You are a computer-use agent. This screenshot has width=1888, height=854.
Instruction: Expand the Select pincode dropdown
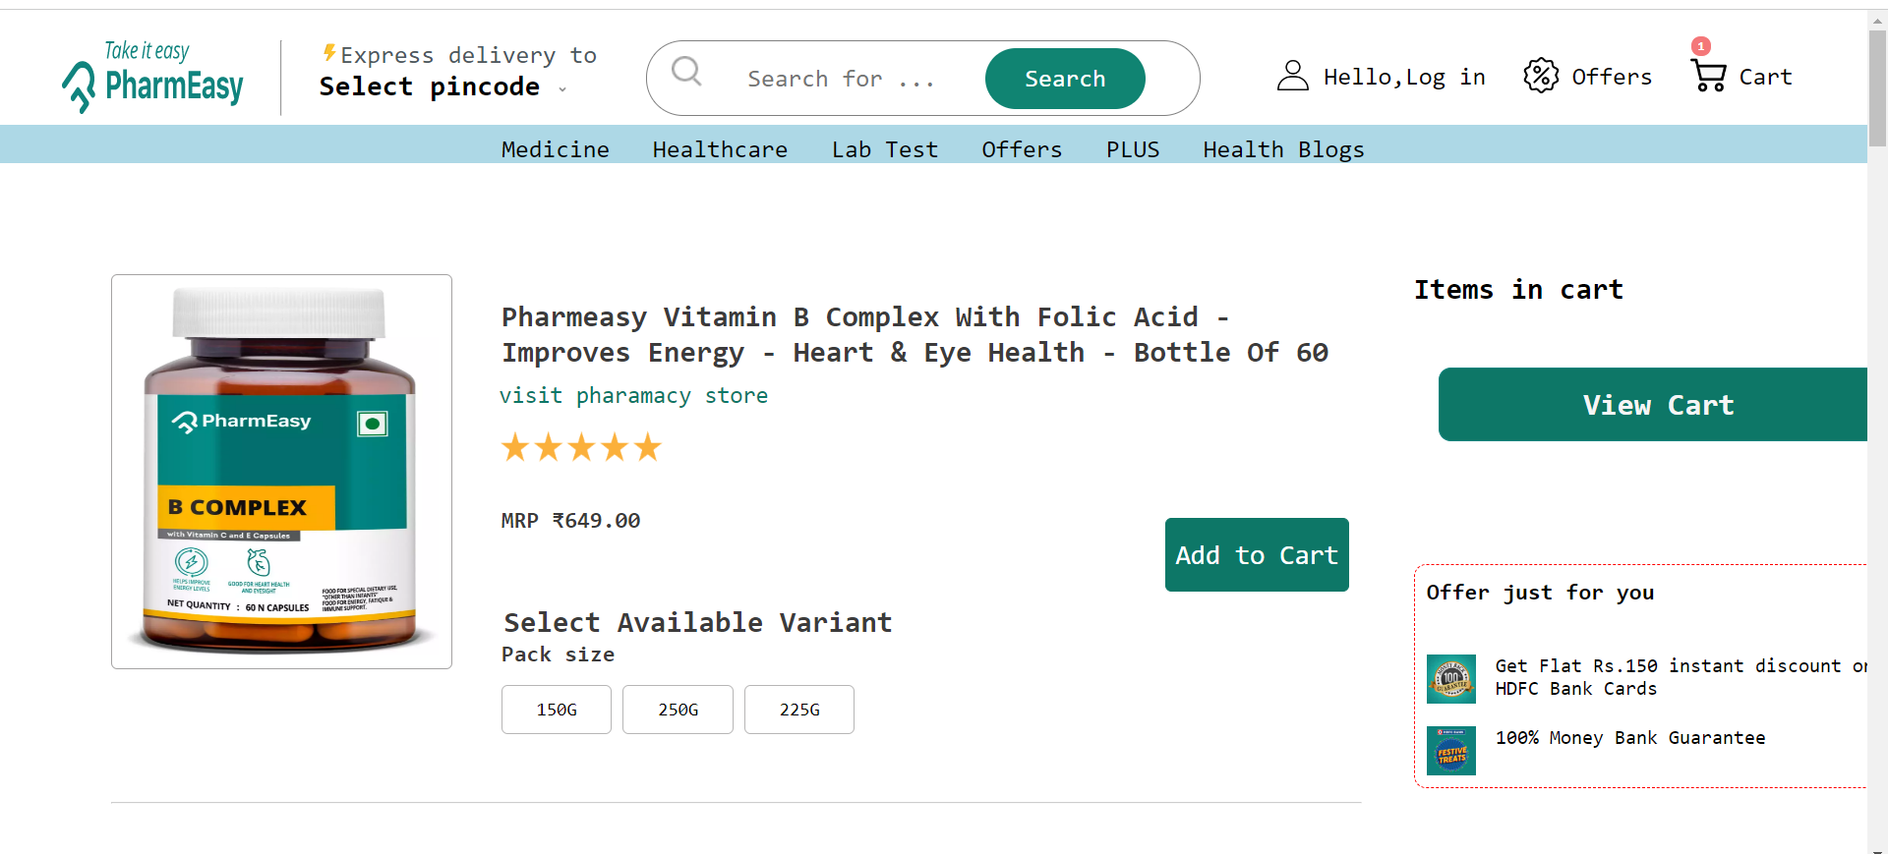point(561,88)
